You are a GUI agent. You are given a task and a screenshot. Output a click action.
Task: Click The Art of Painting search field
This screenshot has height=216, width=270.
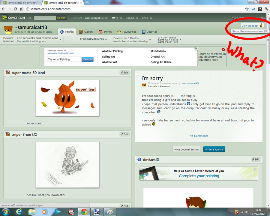click(64, 59)
